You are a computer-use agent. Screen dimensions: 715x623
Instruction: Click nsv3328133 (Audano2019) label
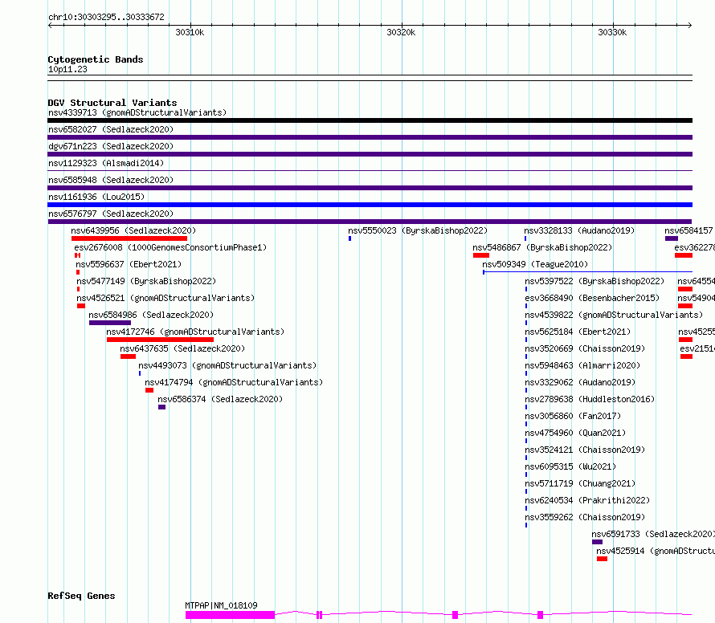tap(579, 230)
